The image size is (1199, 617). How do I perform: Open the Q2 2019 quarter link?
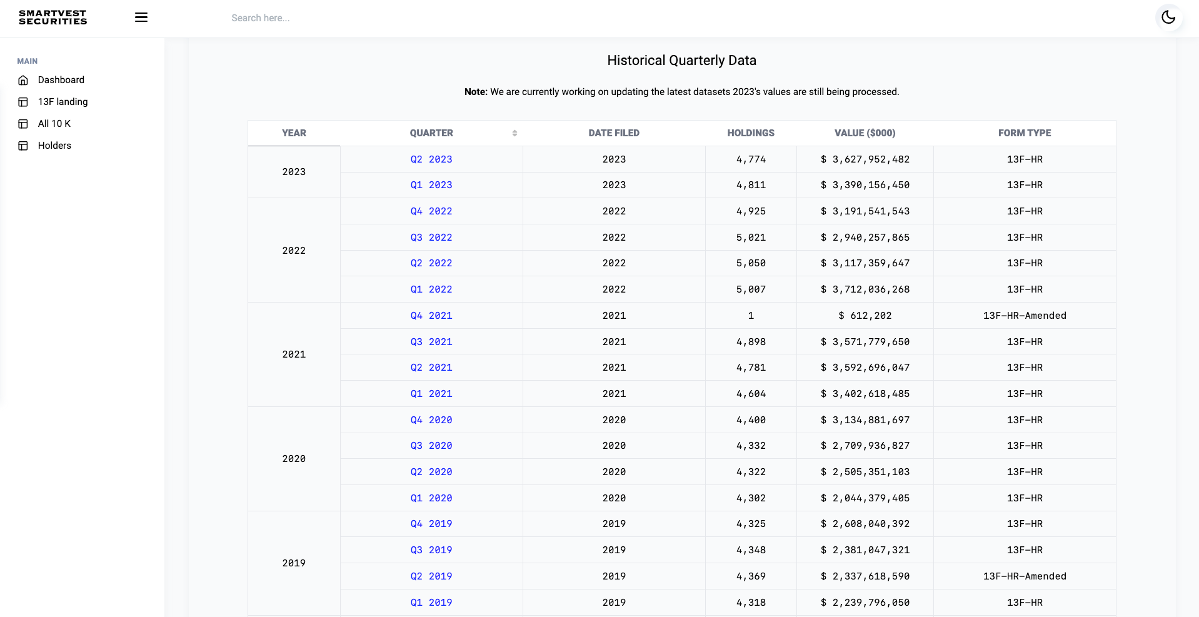(x=431, y=576)
